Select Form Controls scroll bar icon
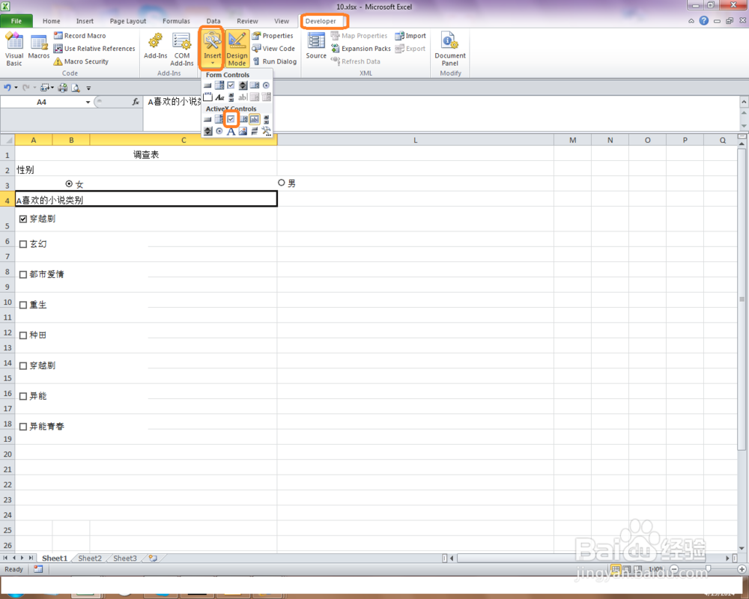This screenshot has width=749, height=599. click(231, 97)
